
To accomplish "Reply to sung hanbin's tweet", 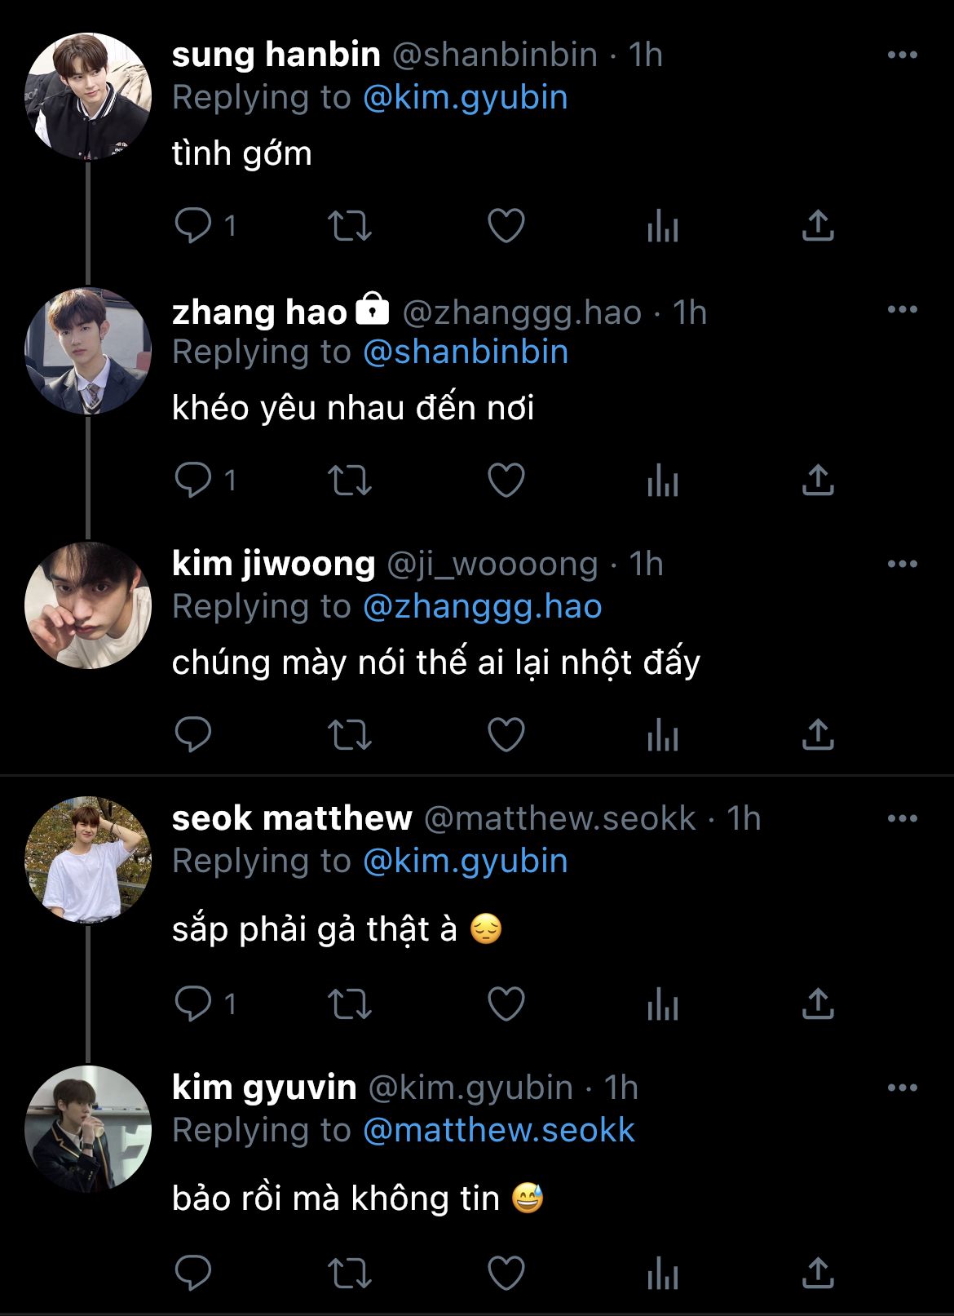I will pyautogui.click(x=194, y=226).
